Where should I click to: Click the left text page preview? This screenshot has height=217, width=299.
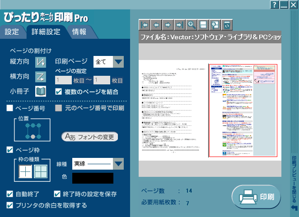click(173, 111)
